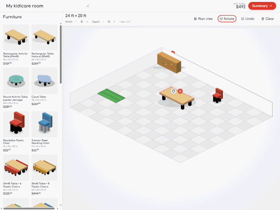
Task: Decrease the room width
Action: coord(76,22)
